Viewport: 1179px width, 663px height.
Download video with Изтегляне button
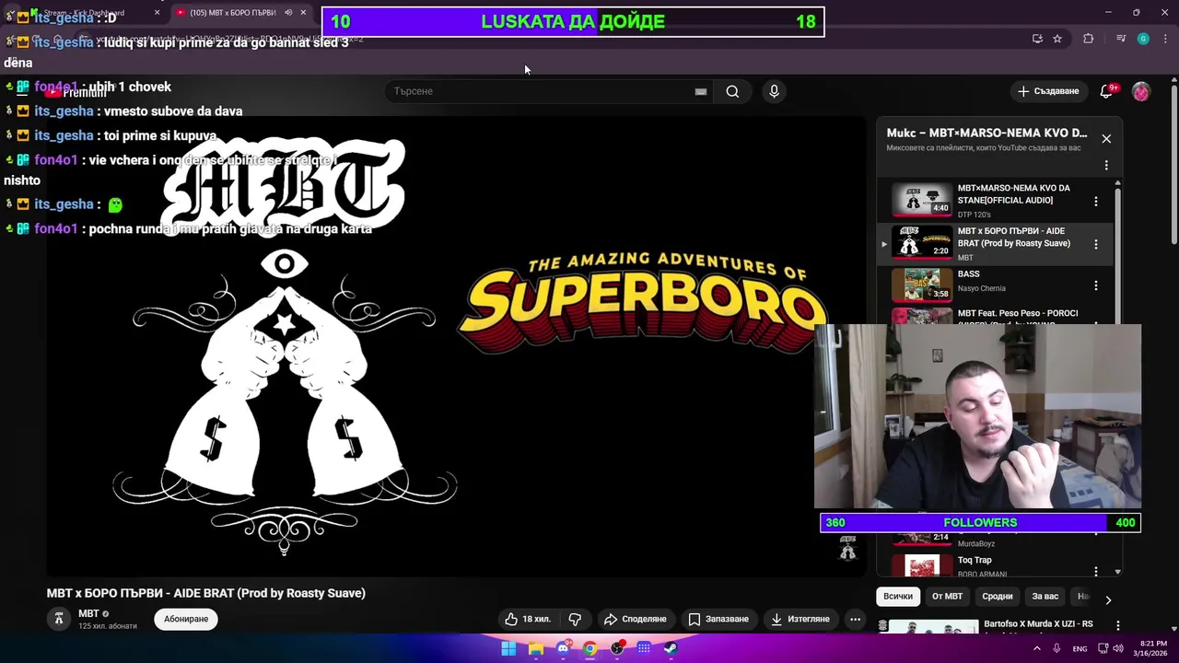(x=800, y=619)
